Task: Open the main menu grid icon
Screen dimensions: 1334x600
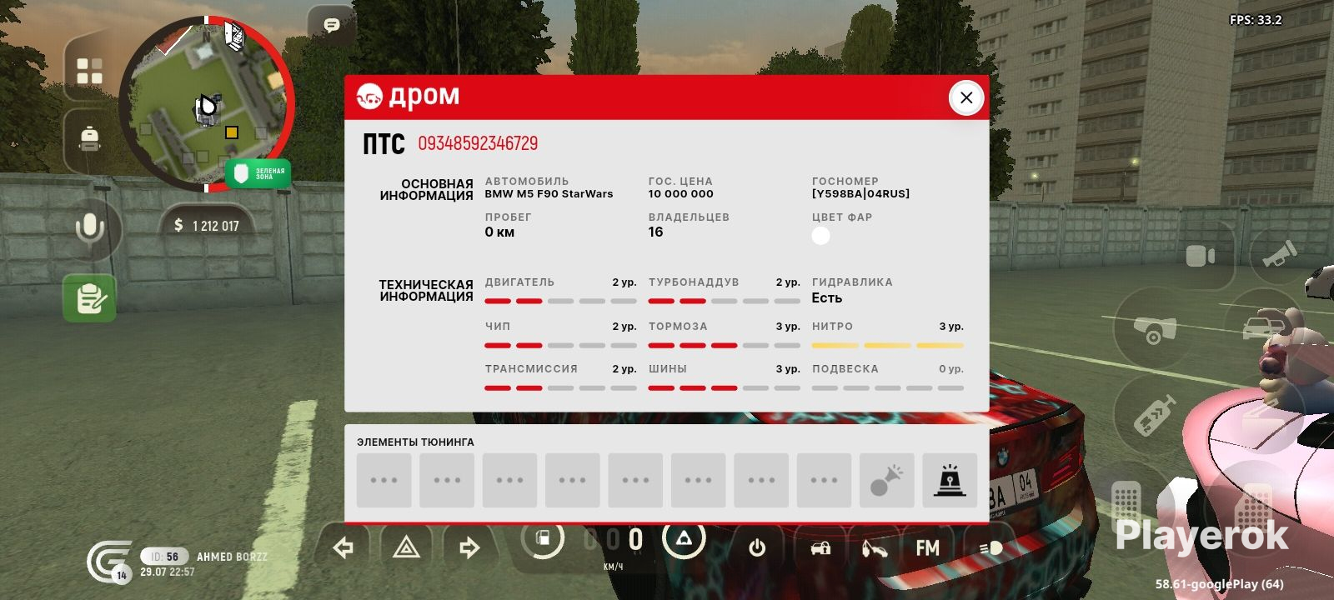Action: tap(89, 71)
